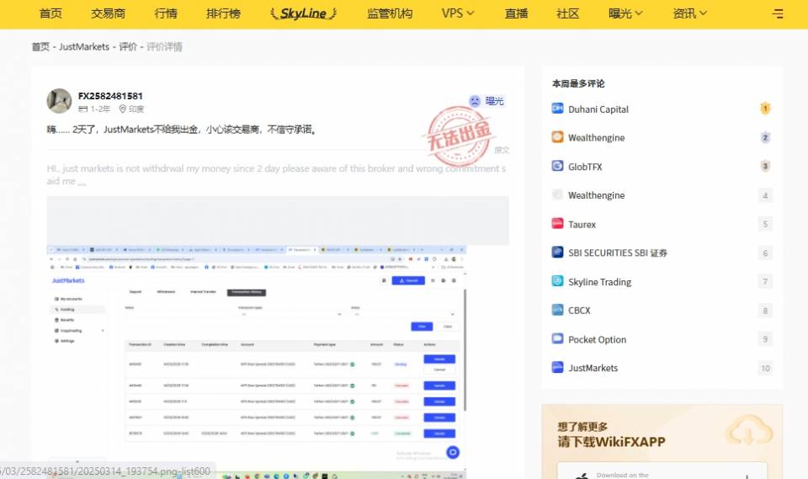Click the JustMarkets logo in ranking
The image size is (808, 479).
(x=557, y=367)
